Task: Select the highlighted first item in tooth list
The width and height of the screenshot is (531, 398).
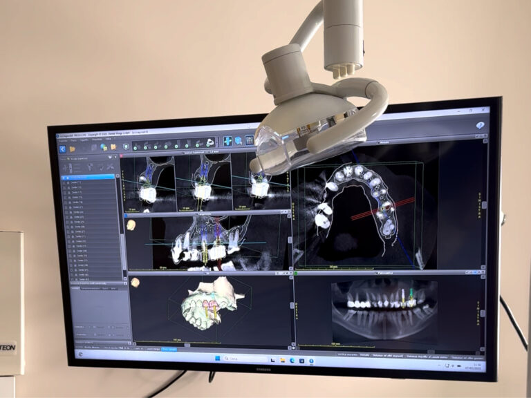Action: (x=88, y=178)
